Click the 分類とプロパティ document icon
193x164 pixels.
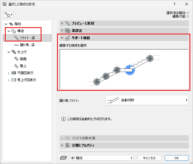pyautogui.click(x=68, y=145)
